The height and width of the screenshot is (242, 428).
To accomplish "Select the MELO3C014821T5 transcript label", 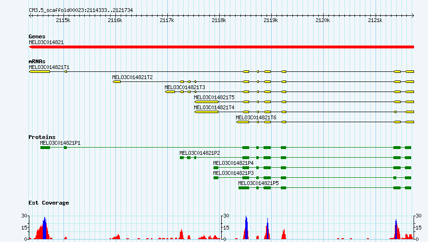I will coord(214,97).
